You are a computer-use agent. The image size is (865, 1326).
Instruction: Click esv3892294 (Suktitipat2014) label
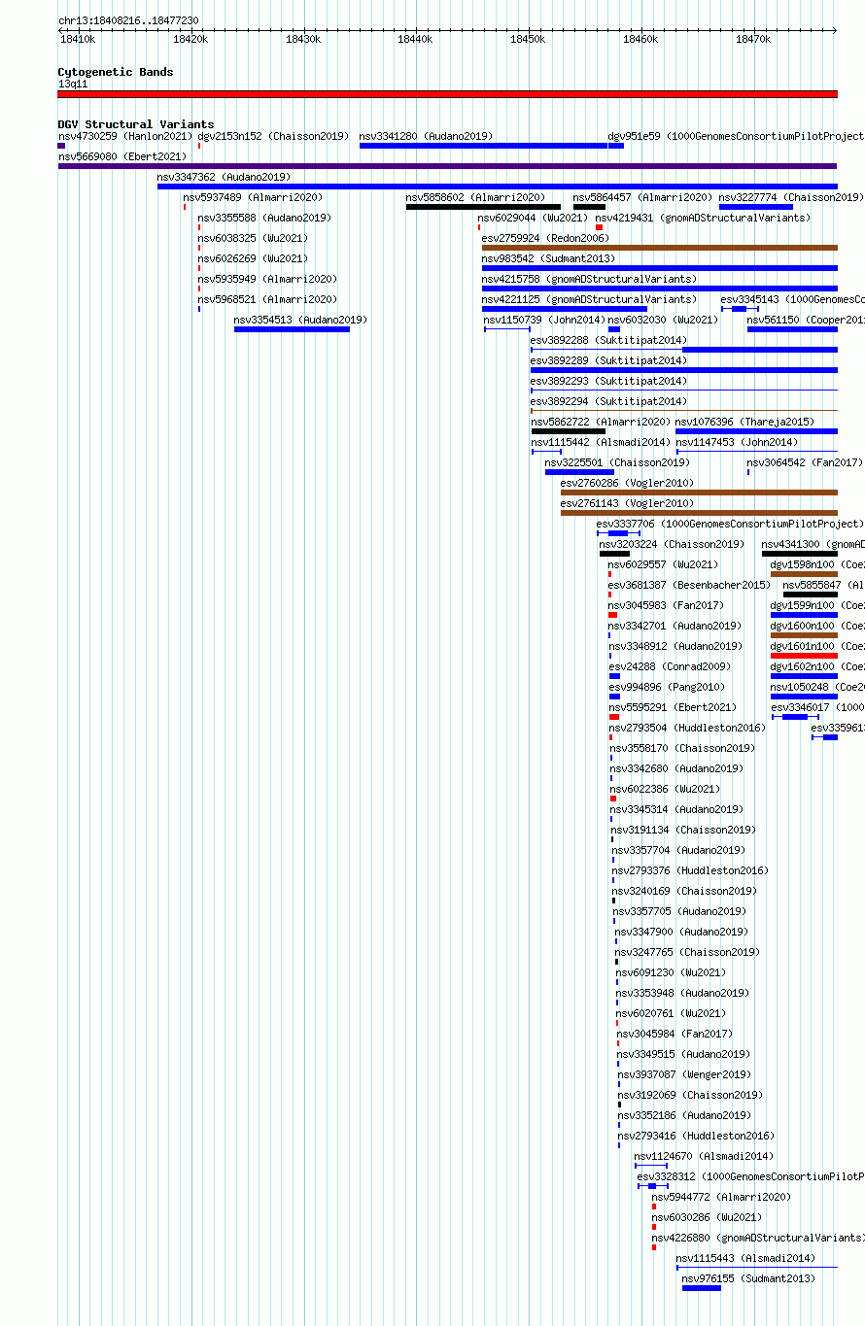608,401
